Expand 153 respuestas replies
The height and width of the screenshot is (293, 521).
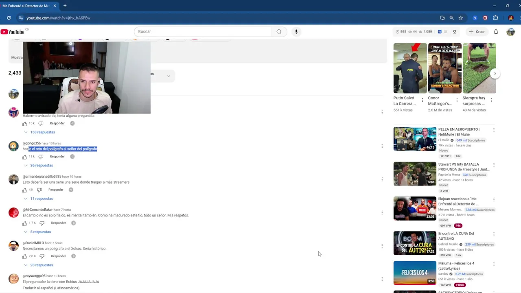click(39, 132)
